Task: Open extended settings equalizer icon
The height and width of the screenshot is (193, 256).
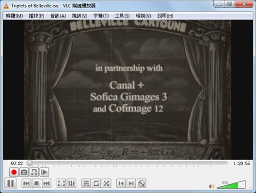Action: click(71, 183)
